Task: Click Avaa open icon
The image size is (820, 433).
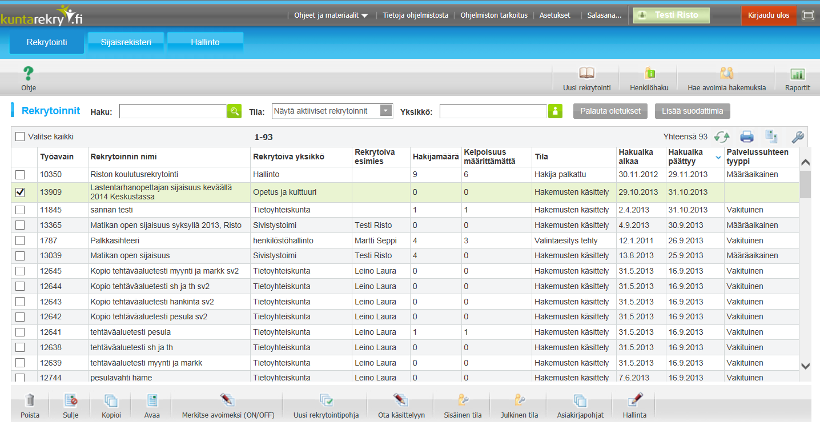Action: click(152, 400)
